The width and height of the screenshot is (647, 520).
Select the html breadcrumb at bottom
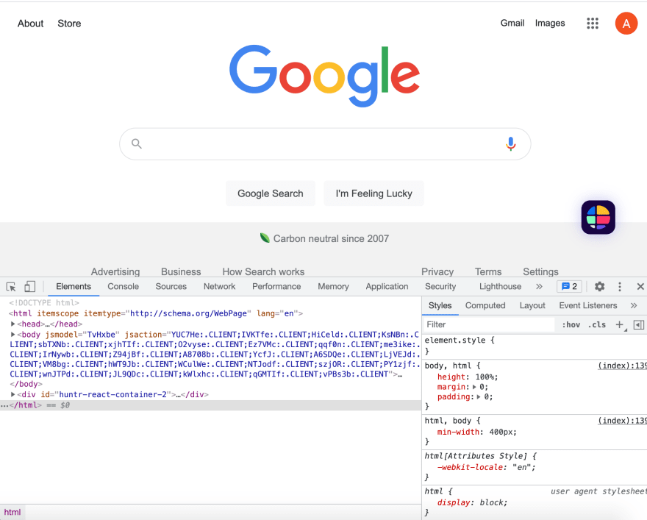tap(12, 512)
